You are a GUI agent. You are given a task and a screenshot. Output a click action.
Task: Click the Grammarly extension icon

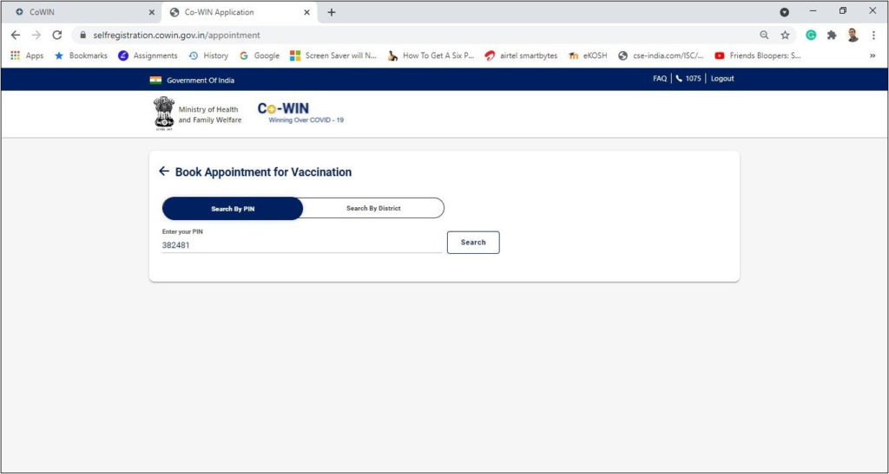click(811, 35)
